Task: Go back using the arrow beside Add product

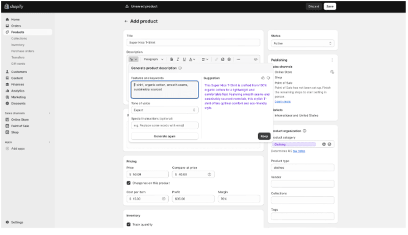Action: [x=126, y=21]
